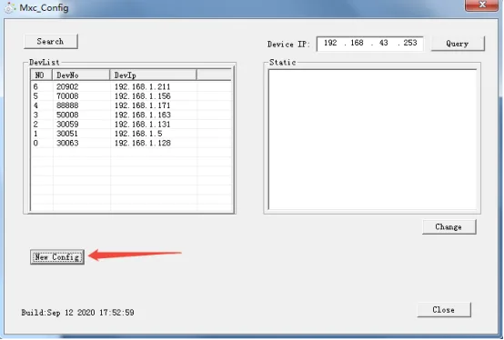Select the 43 octet in Device IP
Image resolution: width=504 pixels, height=340 pixels.
pos(384,43)
